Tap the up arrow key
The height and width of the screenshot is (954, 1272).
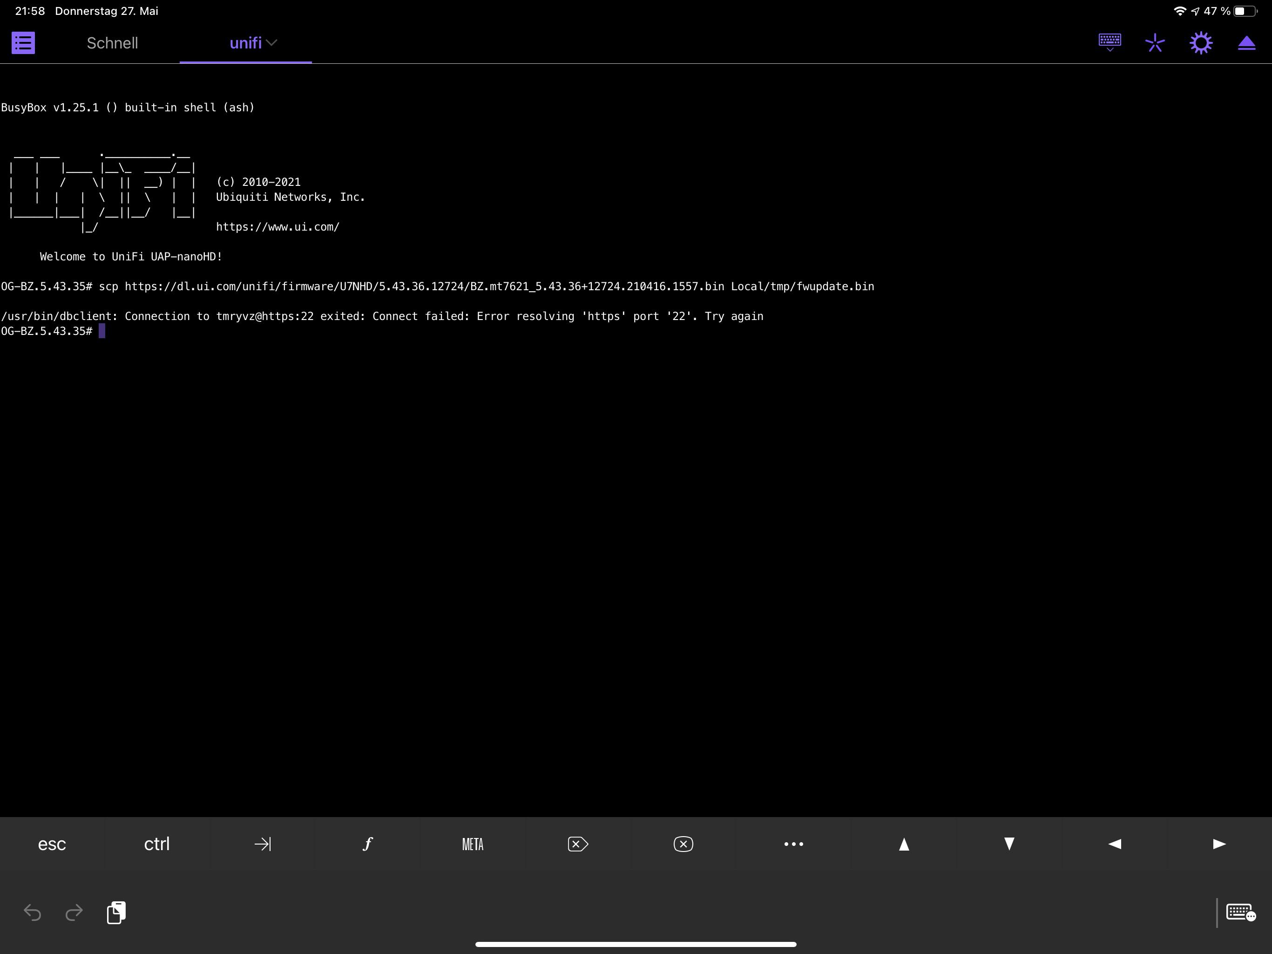coord(904,844)
